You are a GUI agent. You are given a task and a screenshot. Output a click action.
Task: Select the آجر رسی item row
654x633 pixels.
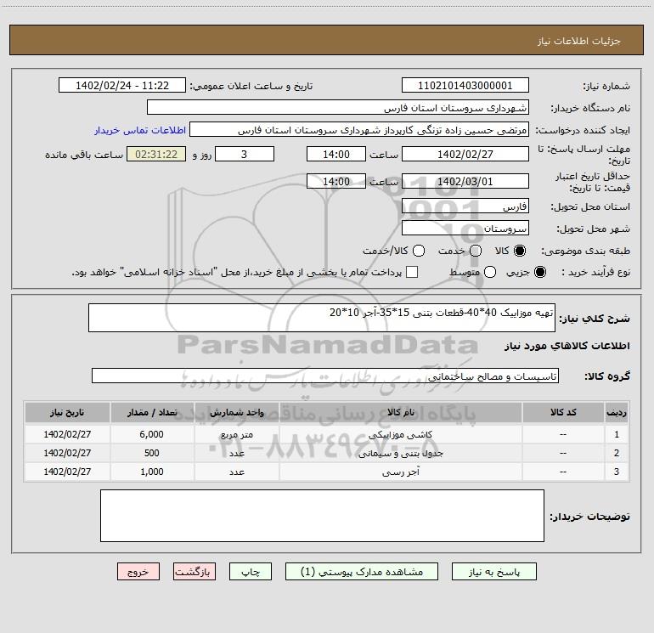tap(327, 472)
